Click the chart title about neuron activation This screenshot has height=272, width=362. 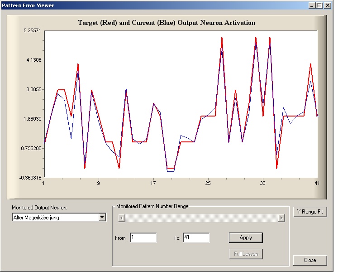pyautogui.click(x=167, y=23)
